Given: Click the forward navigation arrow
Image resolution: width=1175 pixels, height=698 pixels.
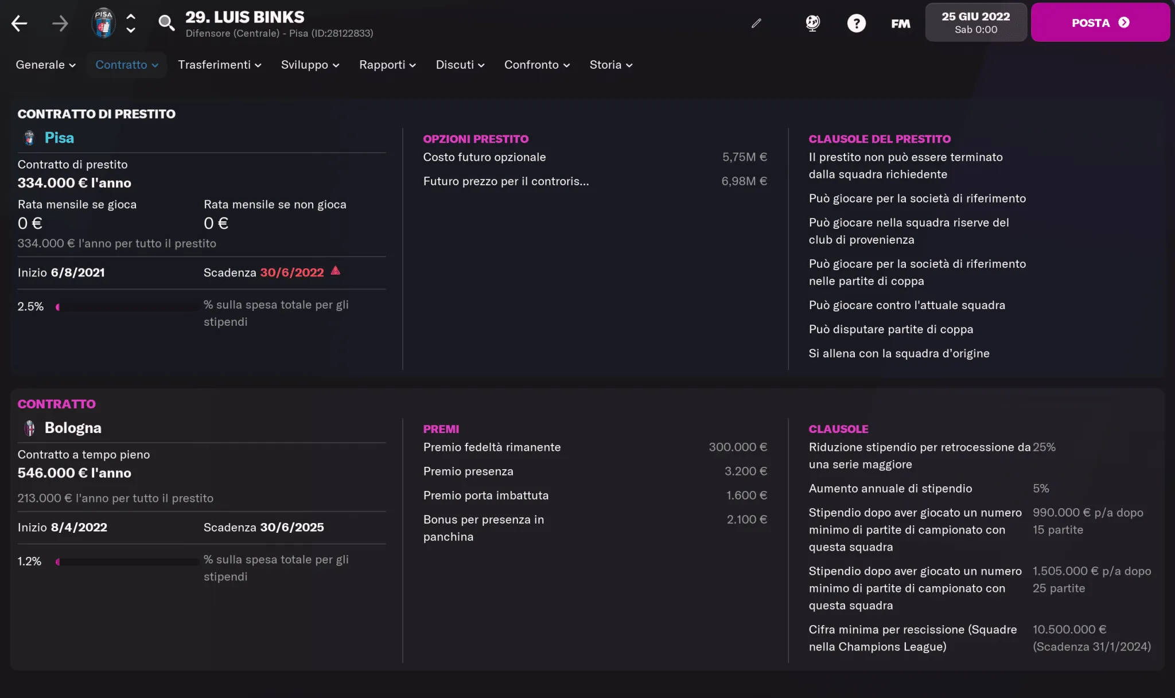Looking at the screenshot, I should 60,24.
